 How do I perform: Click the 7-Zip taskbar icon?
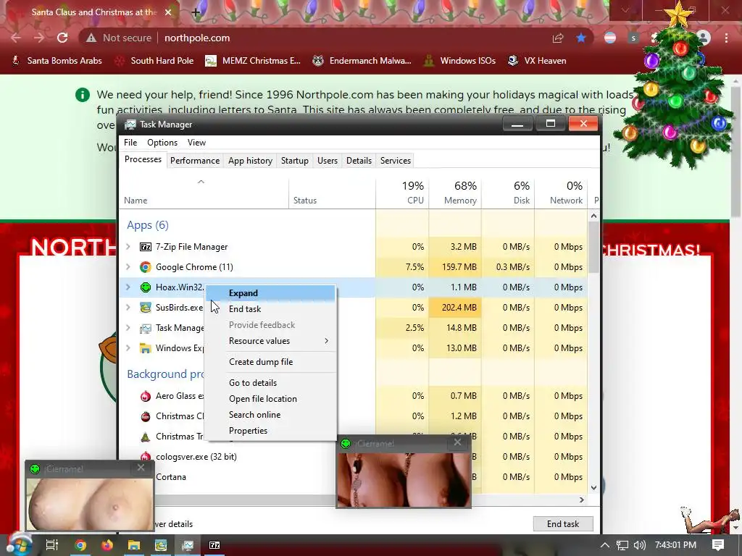tap(214, 545)
